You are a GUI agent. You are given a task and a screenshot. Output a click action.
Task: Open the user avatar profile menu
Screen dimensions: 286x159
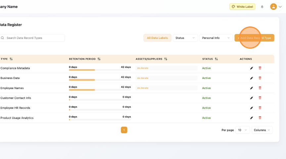tap(276, 7)
